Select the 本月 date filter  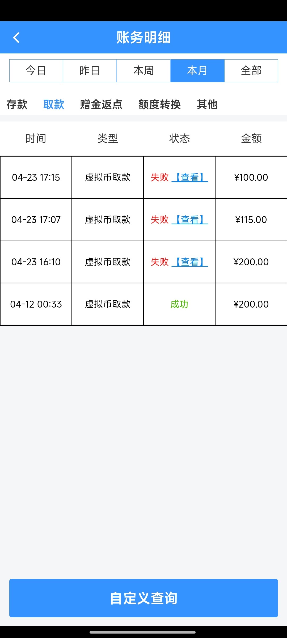click(197, 71)
